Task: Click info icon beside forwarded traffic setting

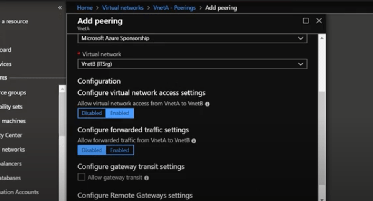Action: (194, 141)
